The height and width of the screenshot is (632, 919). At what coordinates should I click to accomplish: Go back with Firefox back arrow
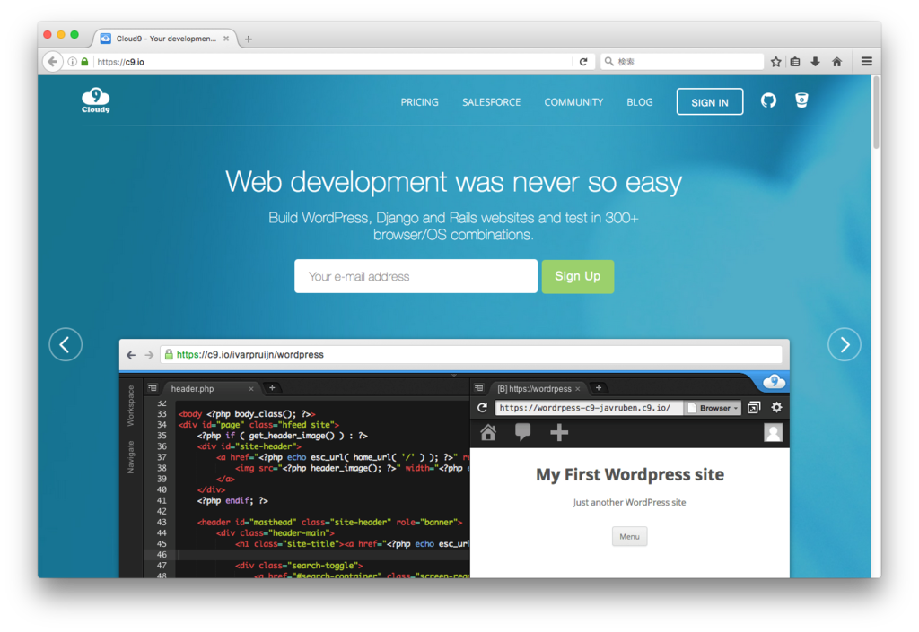[53, 62]
